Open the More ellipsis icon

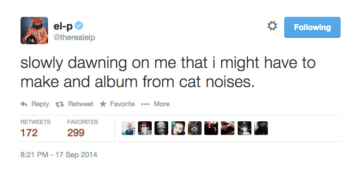coord(145,104)
